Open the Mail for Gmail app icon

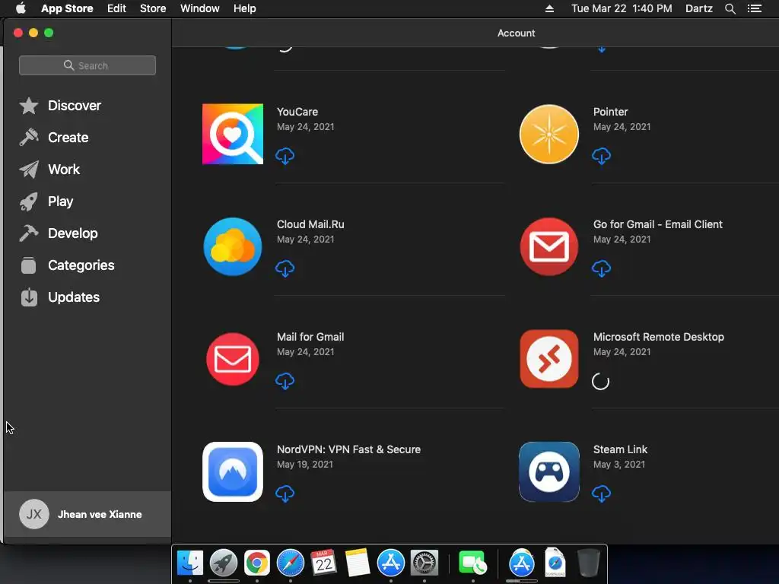tap(233, 359)
